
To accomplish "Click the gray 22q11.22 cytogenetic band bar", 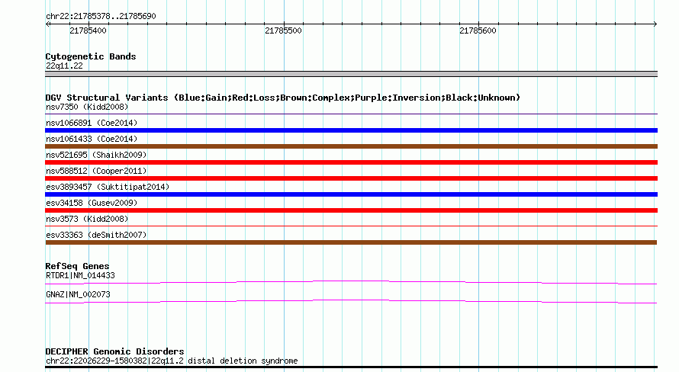I will (351, 74).
